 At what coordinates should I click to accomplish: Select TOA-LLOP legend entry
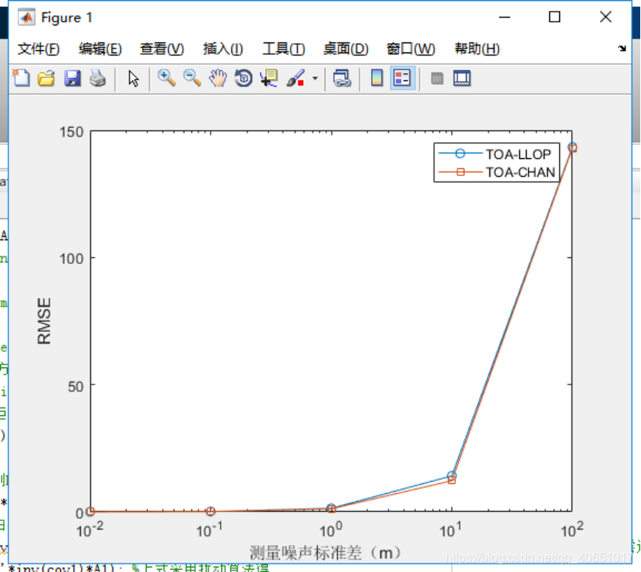(x=495, y=154)
